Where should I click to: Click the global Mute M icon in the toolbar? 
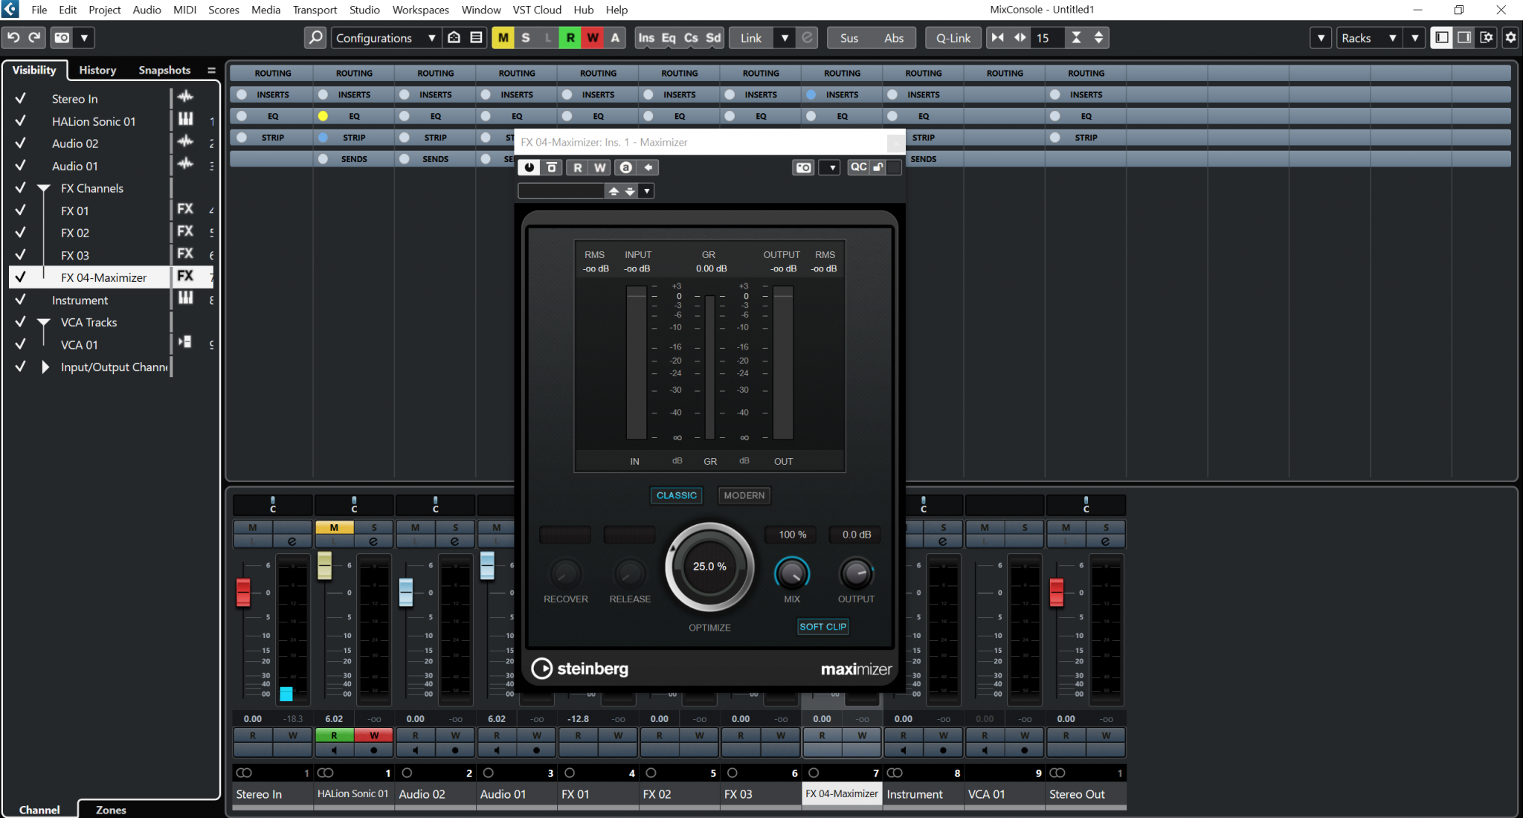tap(503, 37)
